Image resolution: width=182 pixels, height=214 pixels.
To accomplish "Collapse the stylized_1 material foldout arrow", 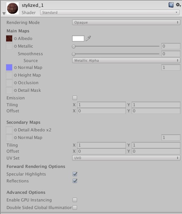I will click(x=4, y=13).
